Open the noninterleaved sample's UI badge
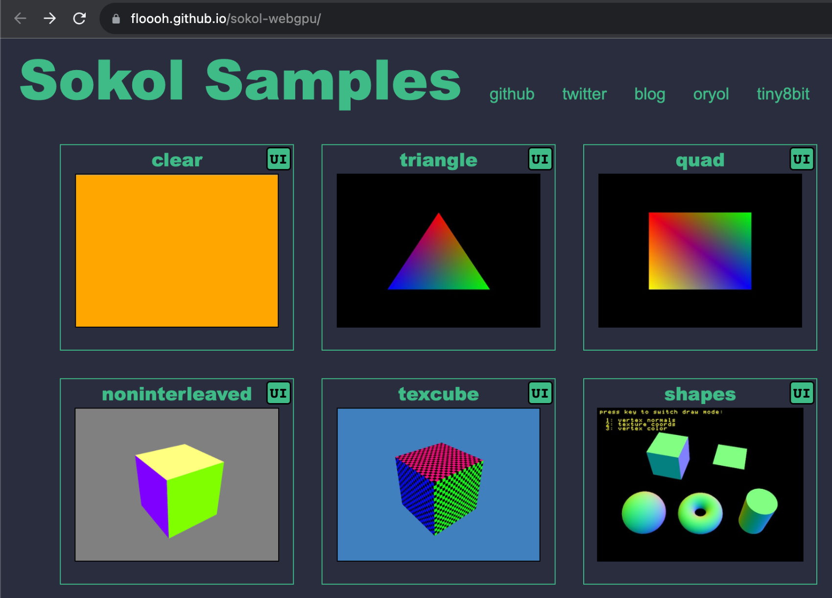832x598 pixels. click(x=279, y=393)
